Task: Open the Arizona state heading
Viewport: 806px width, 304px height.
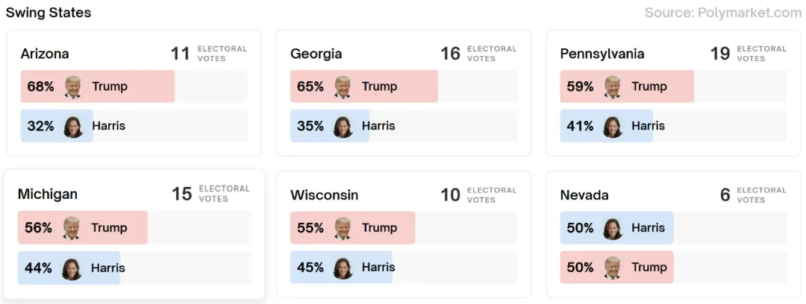Action: (x=45, y=54)
